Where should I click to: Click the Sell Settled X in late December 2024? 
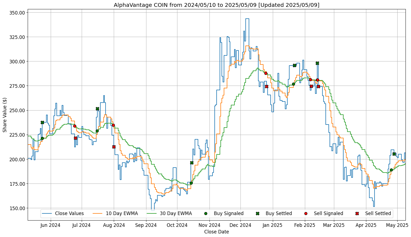click(x=267, y=86)
